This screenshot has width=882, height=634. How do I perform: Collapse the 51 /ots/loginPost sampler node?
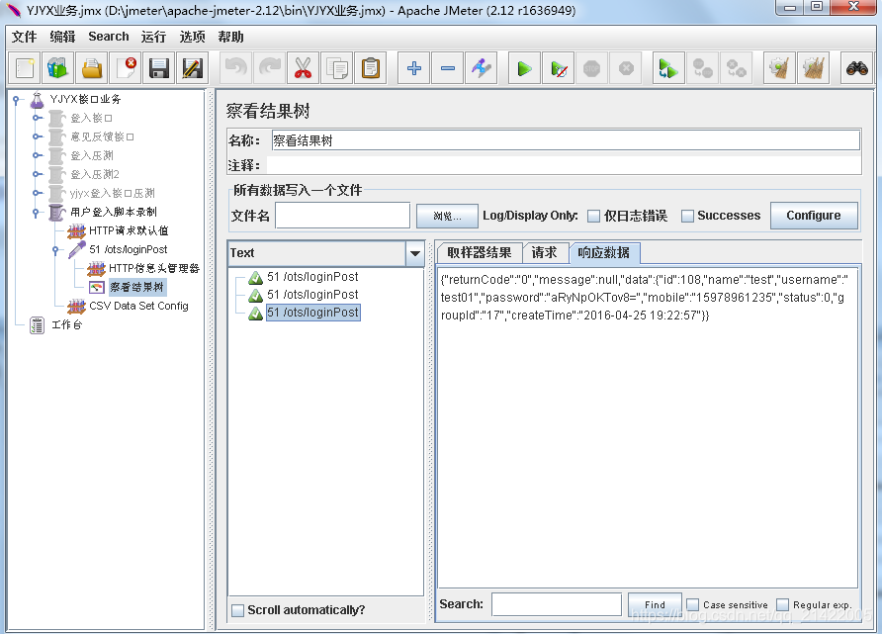click(x=55, y=250)
